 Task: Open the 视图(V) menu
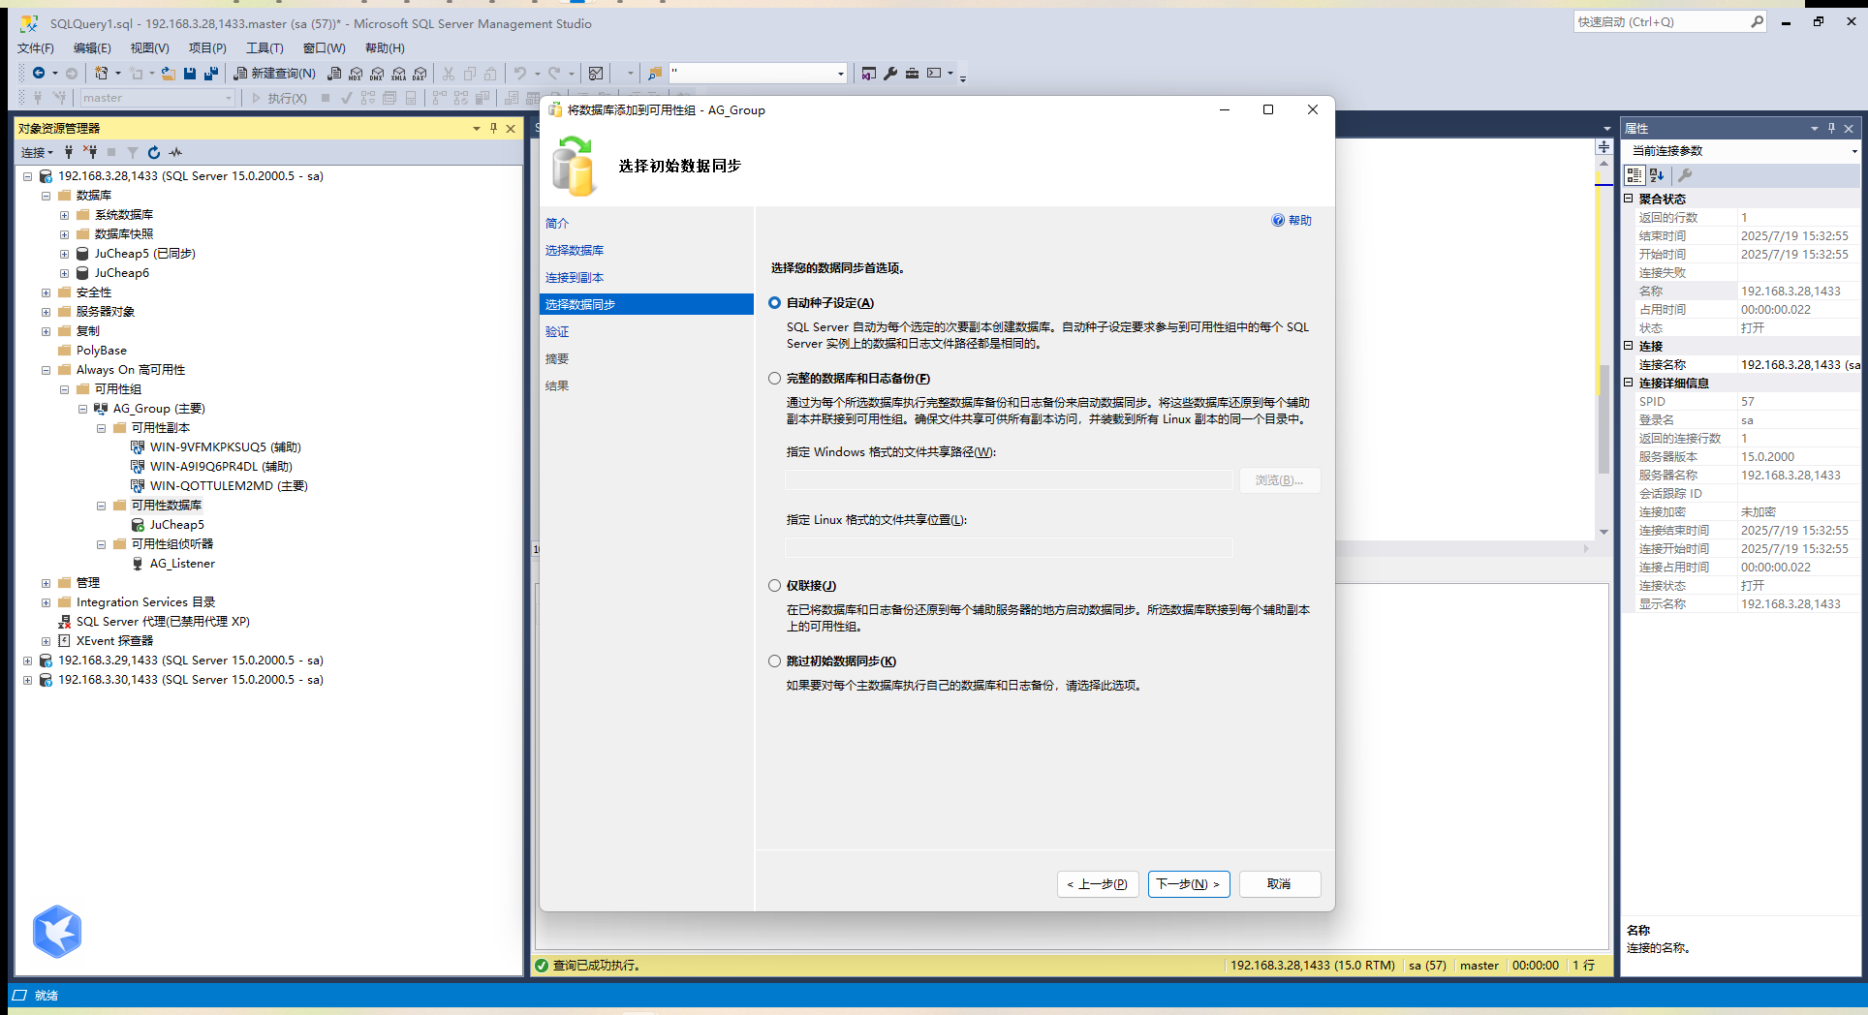click(149, 47)
